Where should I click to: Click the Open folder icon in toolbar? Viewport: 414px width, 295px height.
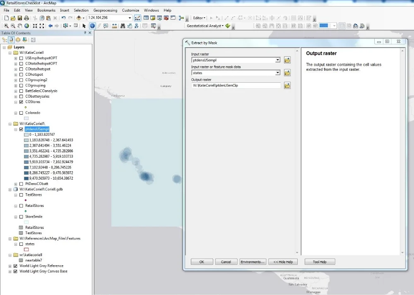(x=13, y=18)
